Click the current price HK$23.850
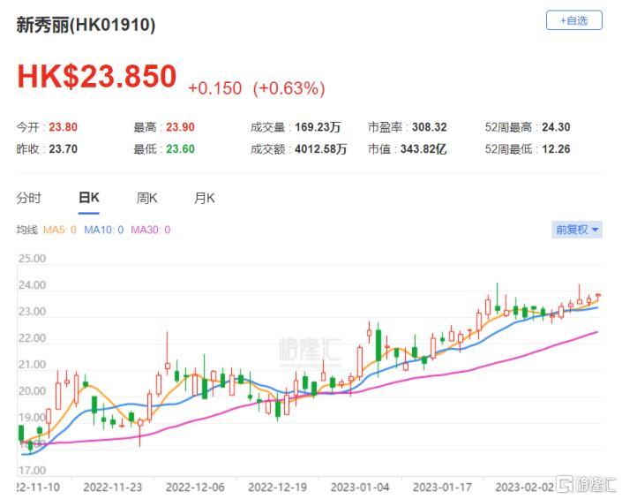622x499 pixels. point(97,76)
